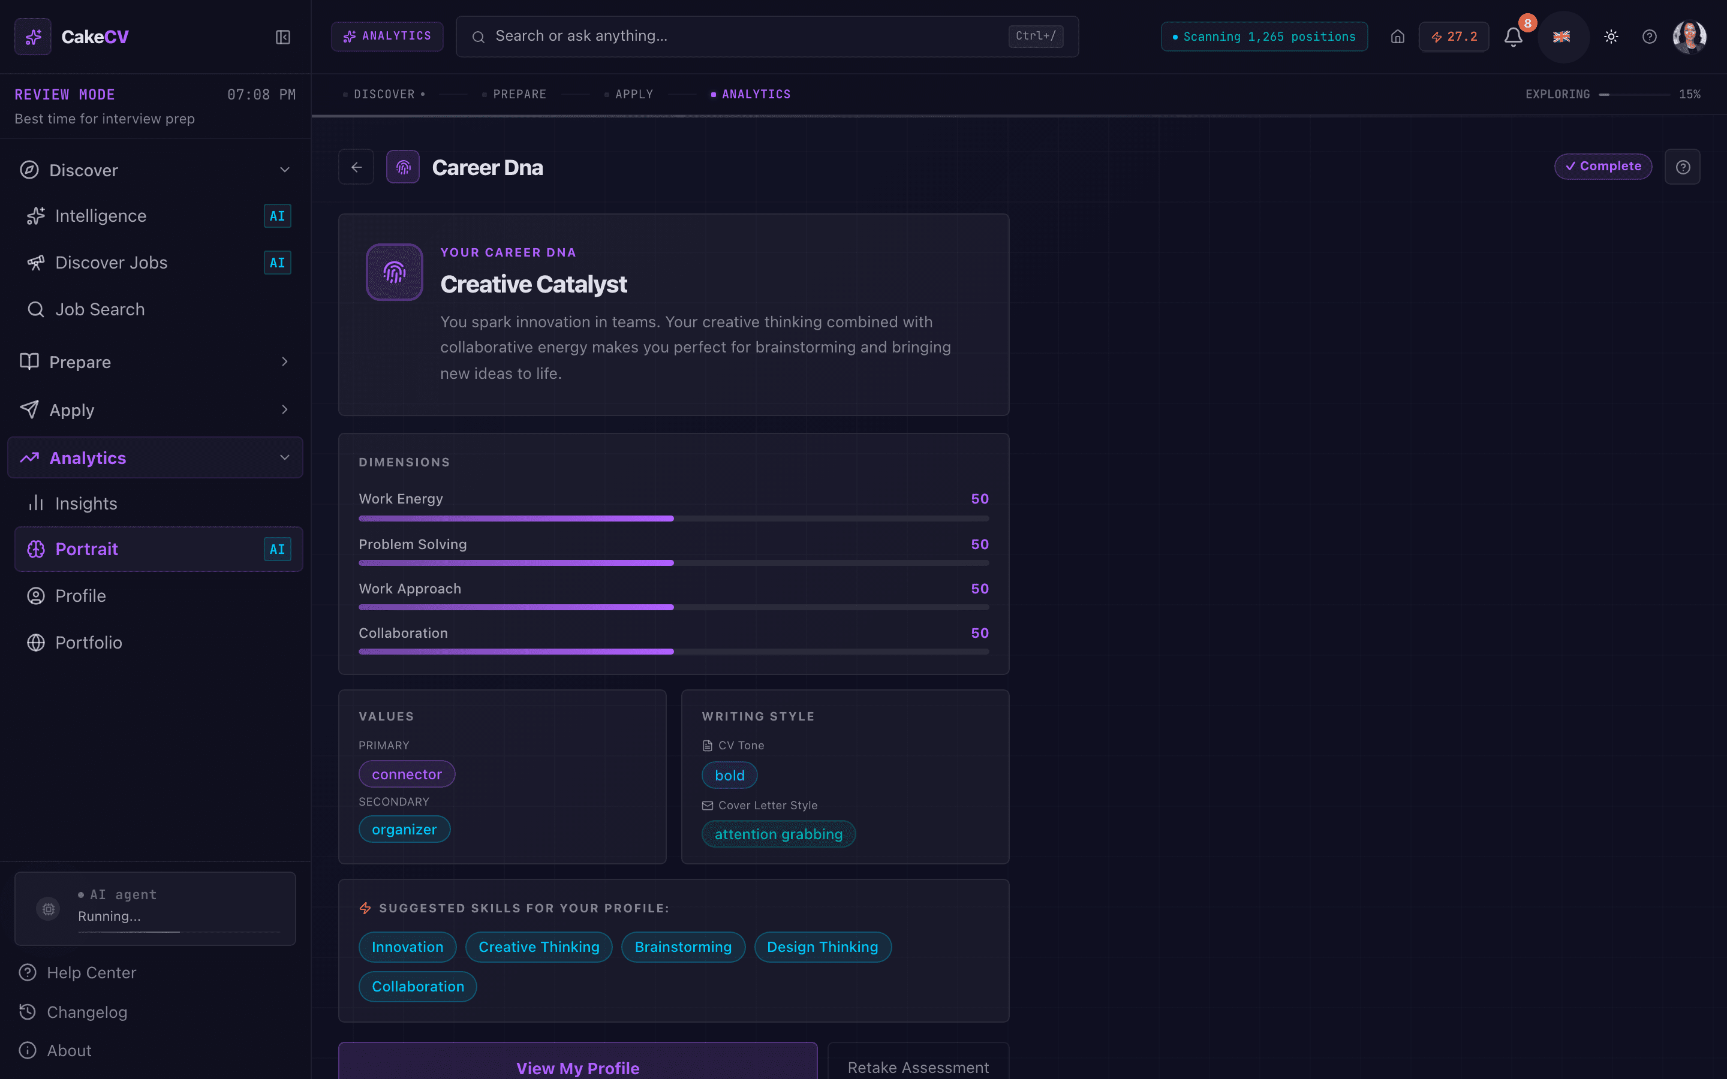
Task: Click the bold CV tone chip
Action: click(x=729, y=775)
